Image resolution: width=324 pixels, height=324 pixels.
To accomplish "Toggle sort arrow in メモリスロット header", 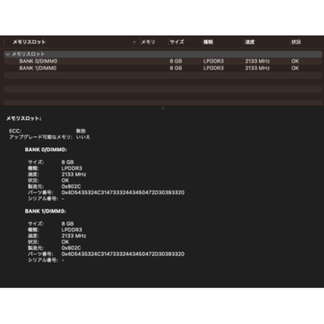I will click(134, 42).
